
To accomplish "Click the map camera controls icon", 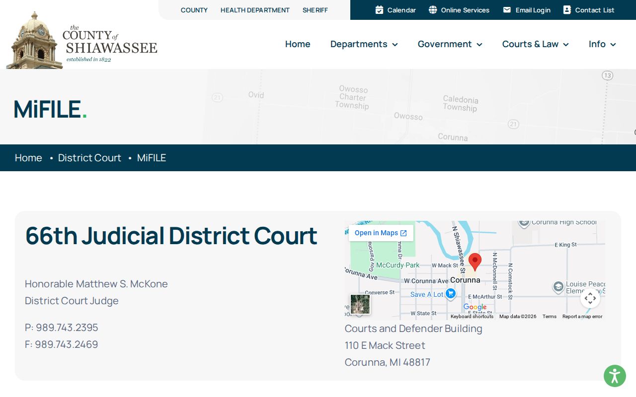I will (x=590, y=298).
